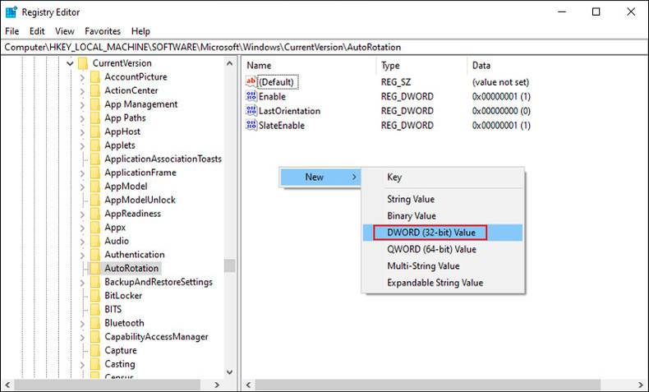Screen dimensions: 649x392
Task: Click tree pane scroll up arrow
Action: [230, 63]
